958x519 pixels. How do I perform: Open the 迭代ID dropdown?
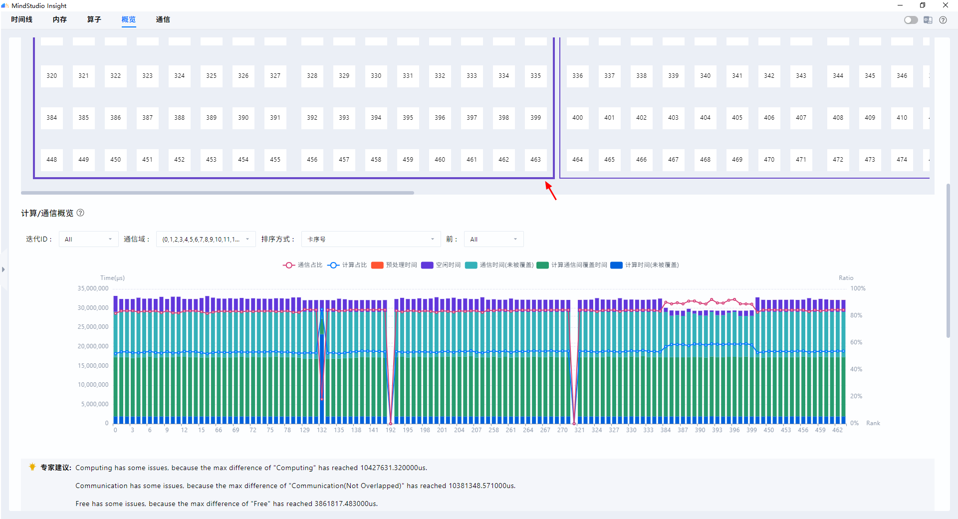click(88, 239)
